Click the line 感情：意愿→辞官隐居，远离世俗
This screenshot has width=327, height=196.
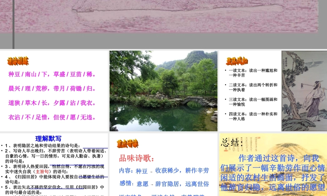tap(164, 184)
